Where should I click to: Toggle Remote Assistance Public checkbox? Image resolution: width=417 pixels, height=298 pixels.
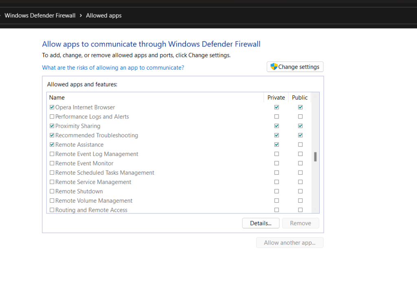coord(300,145)
